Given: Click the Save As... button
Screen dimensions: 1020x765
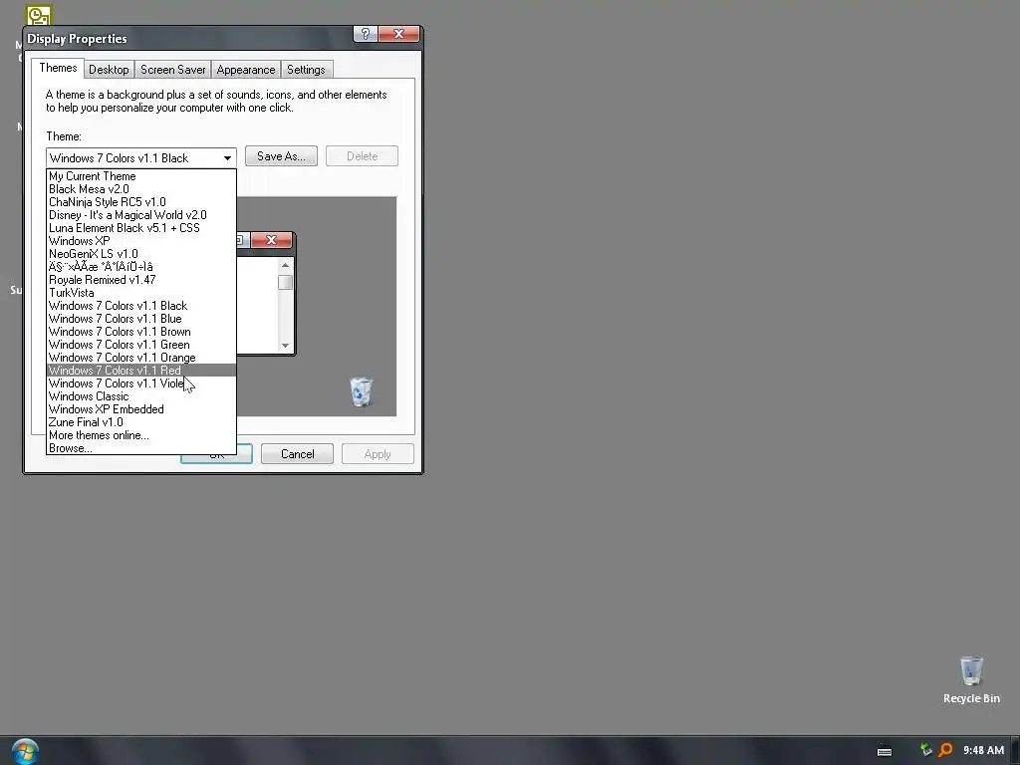Looking at the screenshot, I should click(281, 156).
